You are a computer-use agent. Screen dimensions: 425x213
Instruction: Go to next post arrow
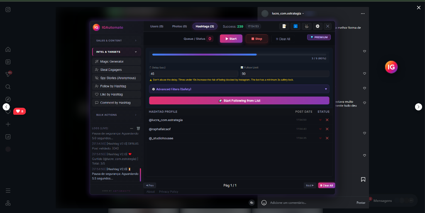coord(418,107)
